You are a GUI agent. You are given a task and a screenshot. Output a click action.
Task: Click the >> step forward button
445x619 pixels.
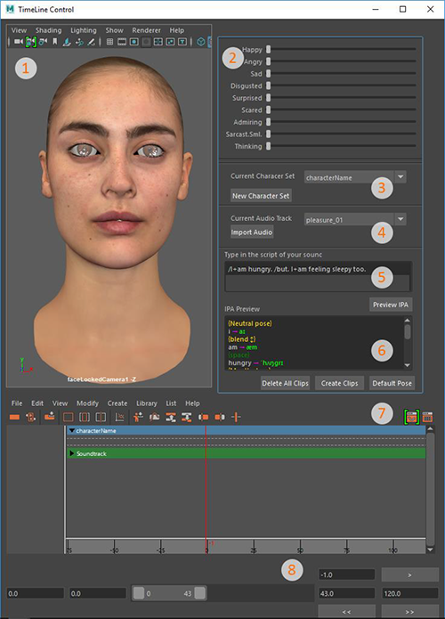(410, 612)
